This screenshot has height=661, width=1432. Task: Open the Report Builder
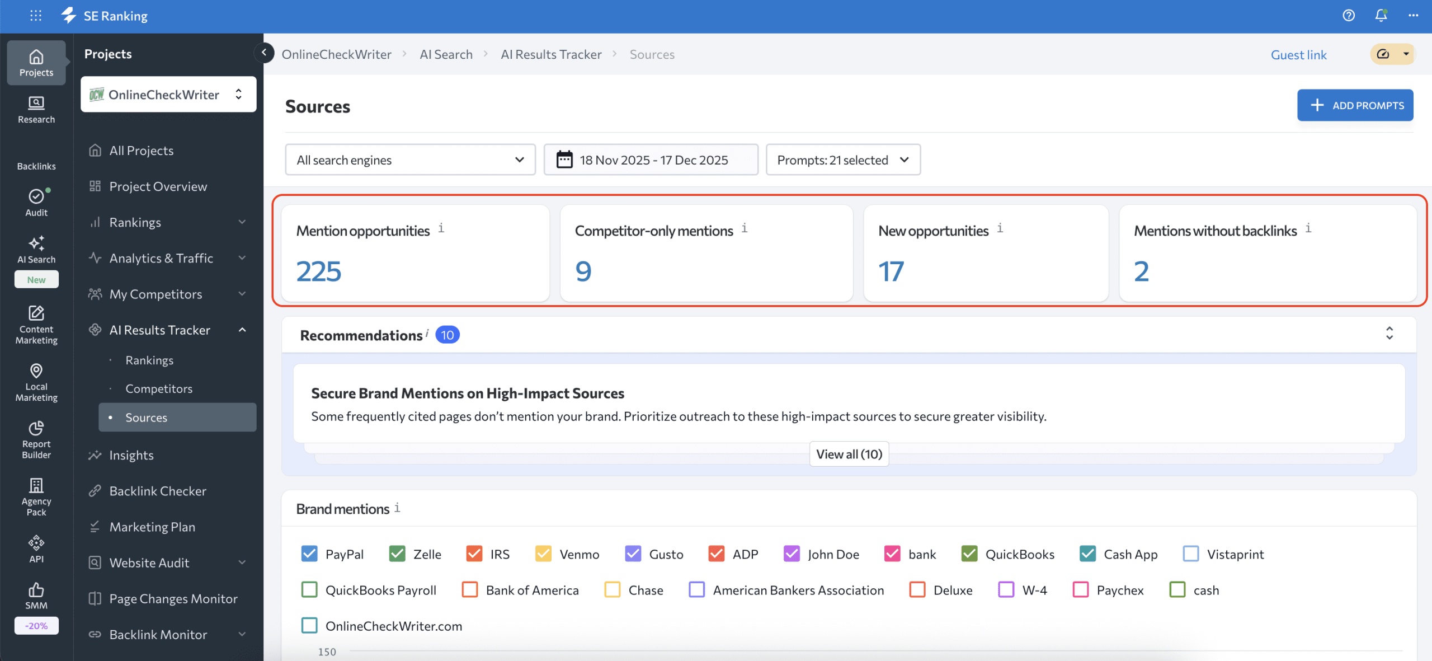pos(35,441)
